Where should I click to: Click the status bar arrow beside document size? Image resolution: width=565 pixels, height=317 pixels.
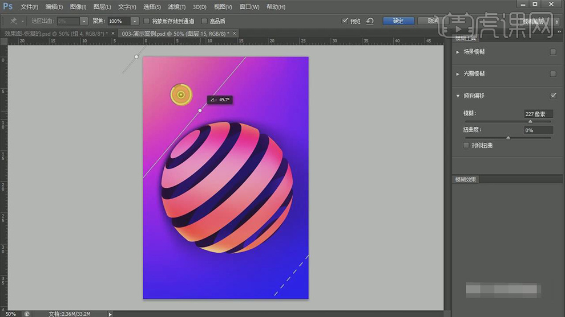click(110, 314)
